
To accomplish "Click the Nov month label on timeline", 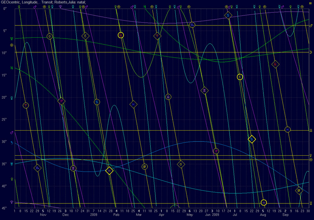I will pos(43,215).
